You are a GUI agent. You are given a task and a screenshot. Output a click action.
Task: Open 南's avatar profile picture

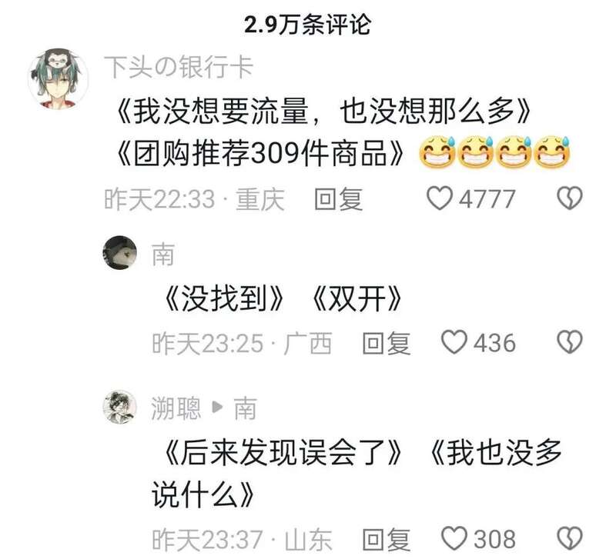coord(120,253)
